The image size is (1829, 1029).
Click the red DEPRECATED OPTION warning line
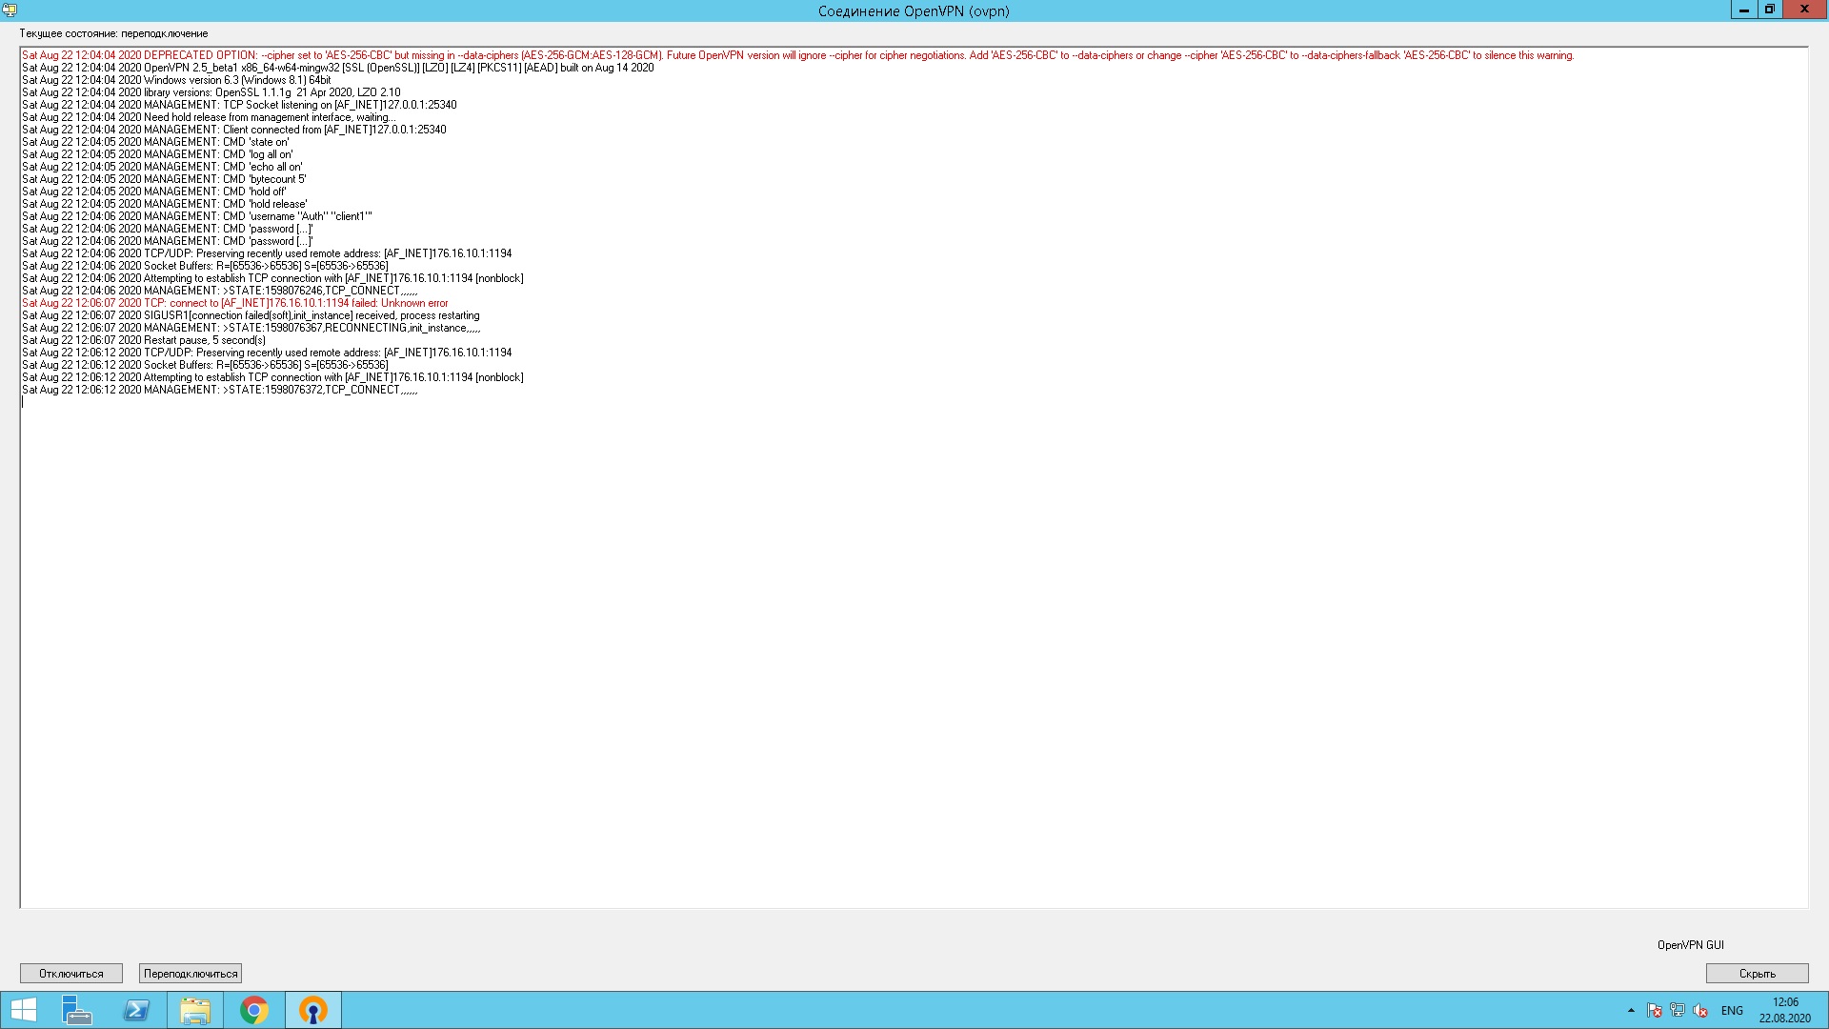(x=797, y=55)
